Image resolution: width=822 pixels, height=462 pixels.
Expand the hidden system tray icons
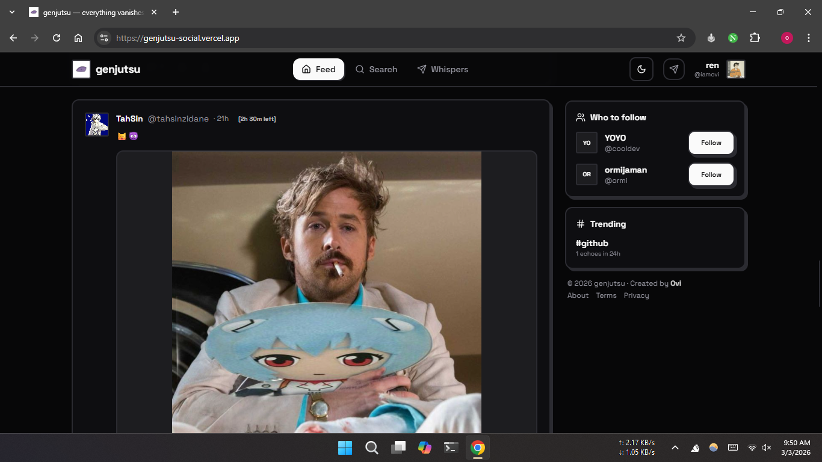tap(675, 448)
